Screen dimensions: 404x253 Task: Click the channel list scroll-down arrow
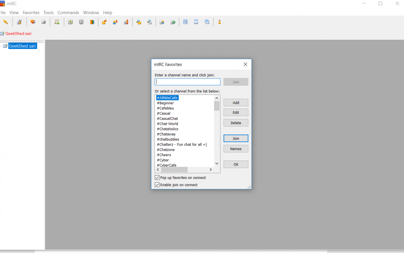click(x=217, y=164)
